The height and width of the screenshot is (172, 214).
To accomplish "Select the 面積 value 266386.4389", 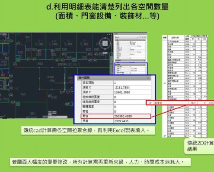I will [x=123, y=116].
